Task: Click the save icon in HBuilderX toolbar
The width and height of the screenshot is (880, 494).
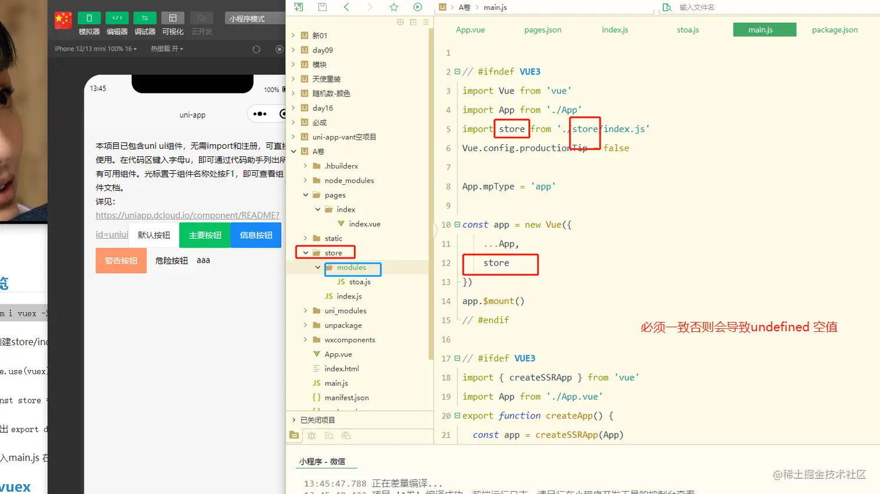Action: coord(322,7)
